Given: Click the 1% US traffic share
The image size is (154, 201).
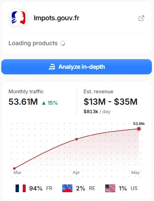Looking at the screenshot, I should click(x=128, y=188).
